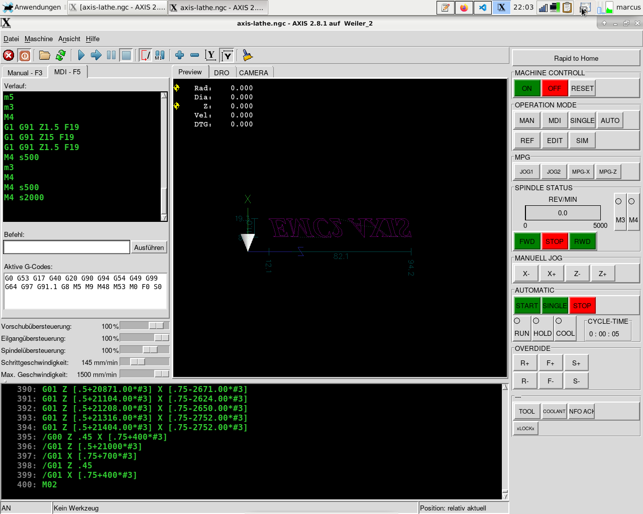Click the Verlauf history scrollbar
Screen dimensions: 643x514
coord(164,157)
